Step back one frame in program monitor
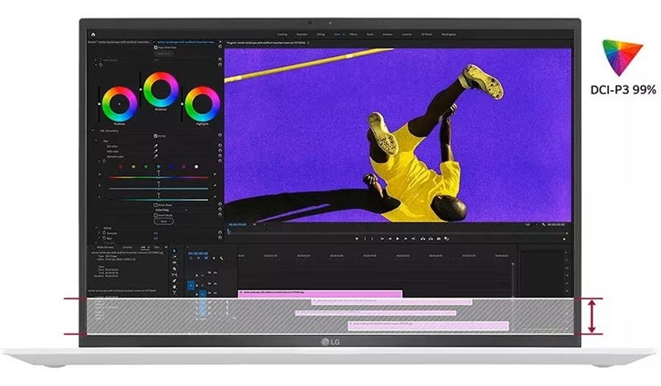This screenshot has height=386, width=661. [x=390, y=239]
